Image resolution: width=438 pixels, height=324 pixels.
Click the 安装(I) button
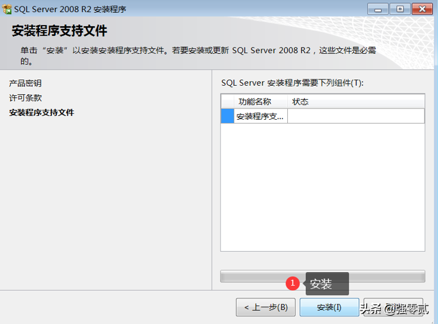pos(330,307)
